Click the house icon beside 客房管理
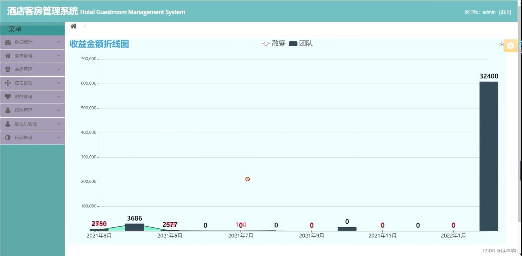This screenshot has width=522, height=256. point(8,56)
